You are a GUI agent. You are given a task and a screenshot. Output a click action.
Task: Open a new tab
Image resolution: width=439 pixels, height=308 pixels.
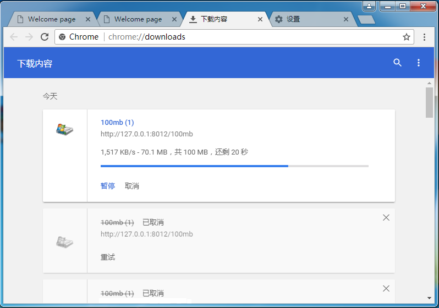click(366, 20)
